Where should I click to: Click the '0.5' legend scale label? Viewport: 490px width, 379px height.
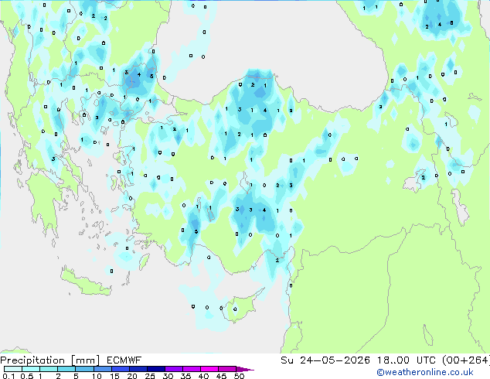point(27,376)
